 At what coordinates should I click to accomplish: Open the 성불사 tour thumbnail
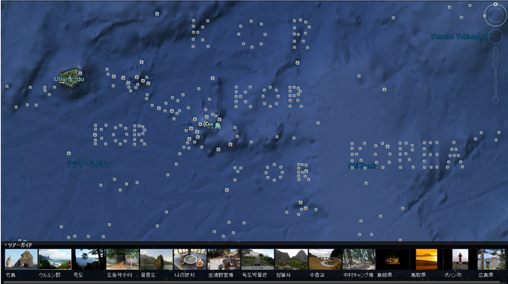tap(292, 260)
